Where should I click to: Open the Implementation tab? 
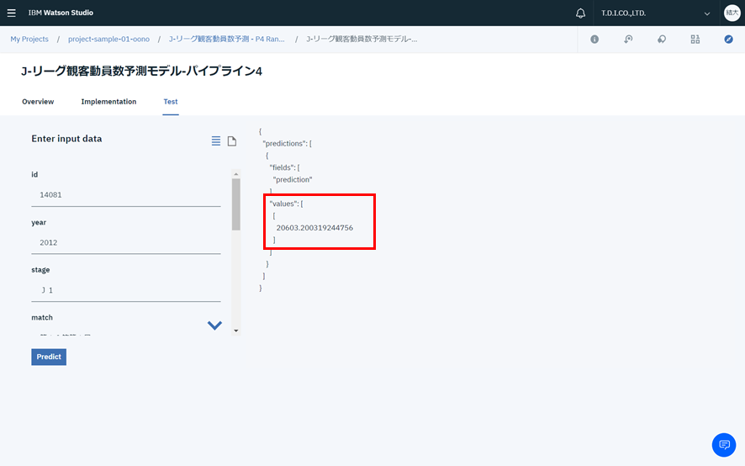point(108,102)
